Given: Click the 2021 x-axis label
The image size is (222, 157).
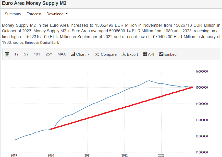Looking at the screenshot, I should pyautogui.click(x=88, y=155).
